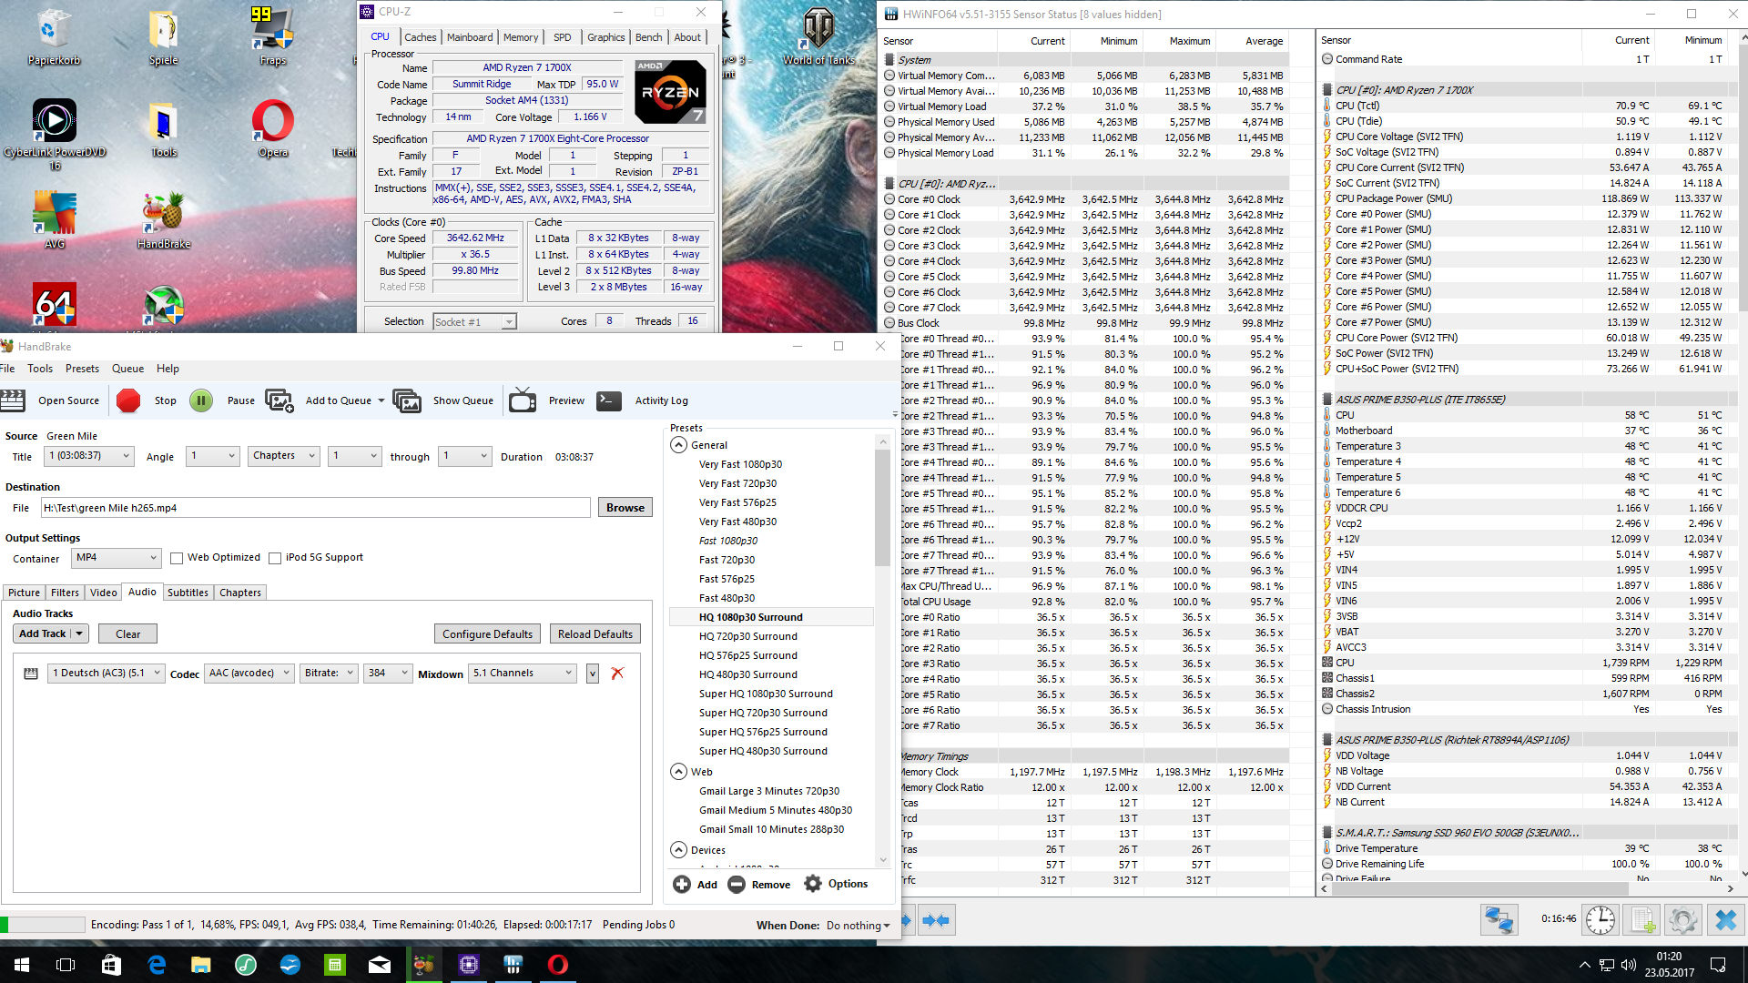Click the green Pause icon
1748x983 pixels.
tap(201, 400)
